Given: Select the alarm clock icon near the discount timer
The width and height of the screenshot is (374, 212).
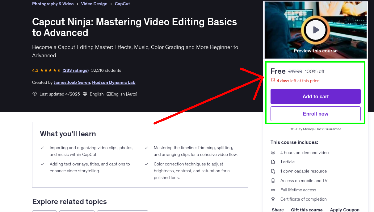Looking at the screenshot, I should [x=273, y=80].
